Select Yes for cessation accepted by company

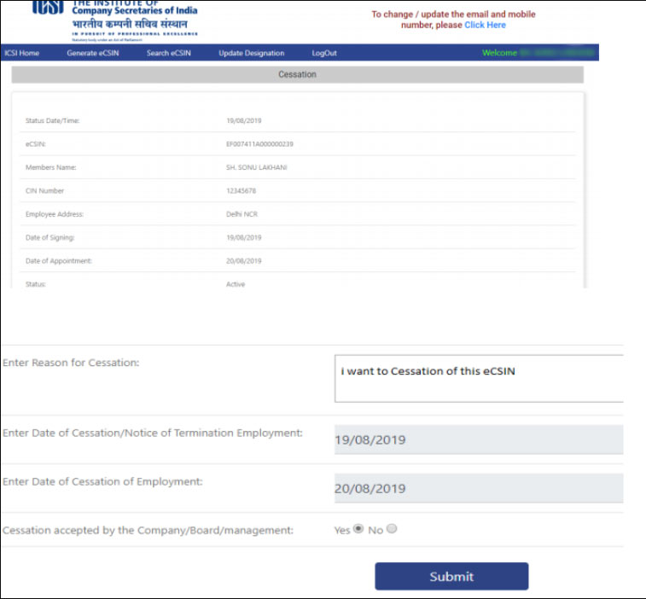tap(358, 529)
